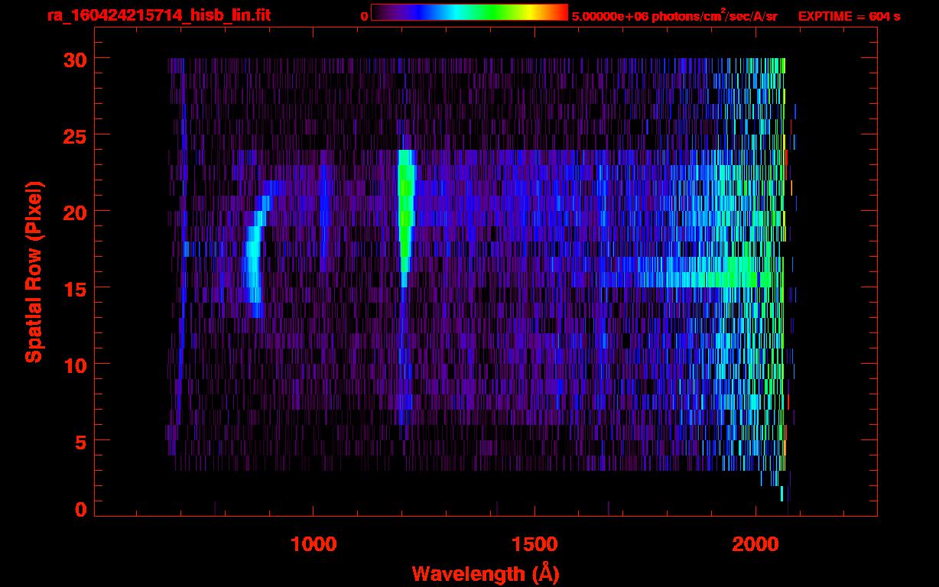This screenshot has height=587, width=939.
Task: Click the file name ra_160424215714_hisb_lin.fit title
Action: coord(158,15)
